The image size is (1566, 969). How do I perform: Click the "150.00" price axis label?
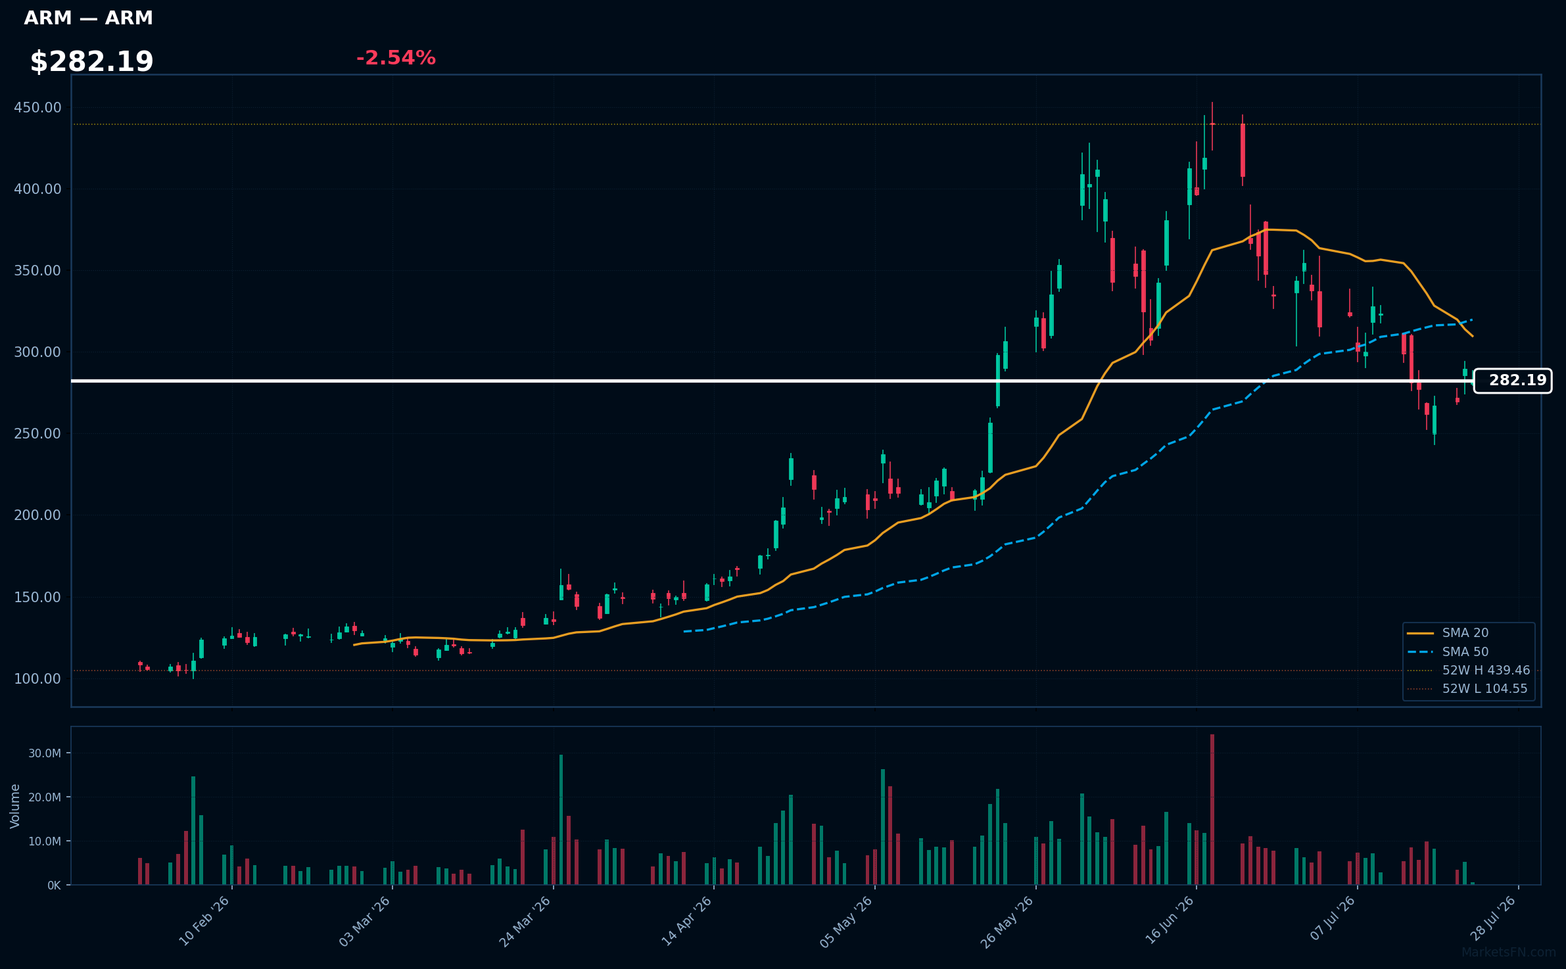37,597
